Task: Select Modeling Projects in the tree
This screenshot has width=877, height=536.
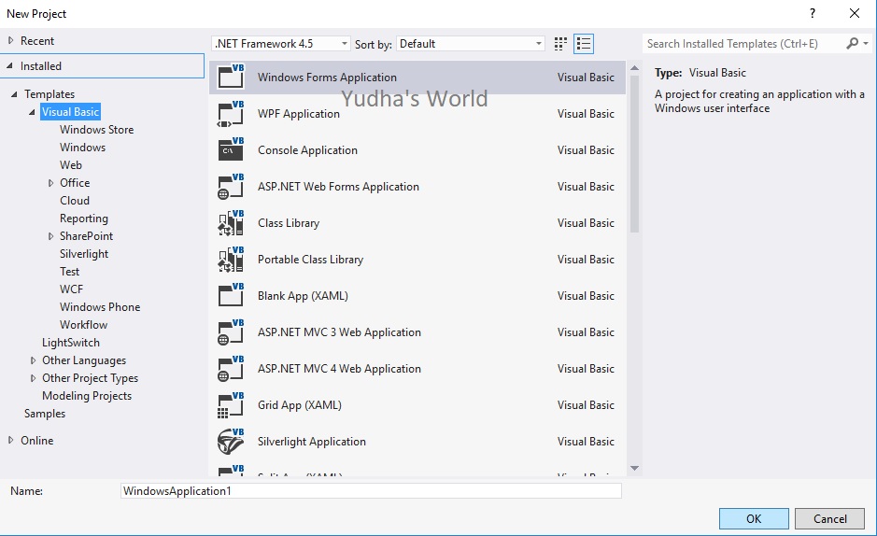Action: pyautogui.click(x=87, y=396)
